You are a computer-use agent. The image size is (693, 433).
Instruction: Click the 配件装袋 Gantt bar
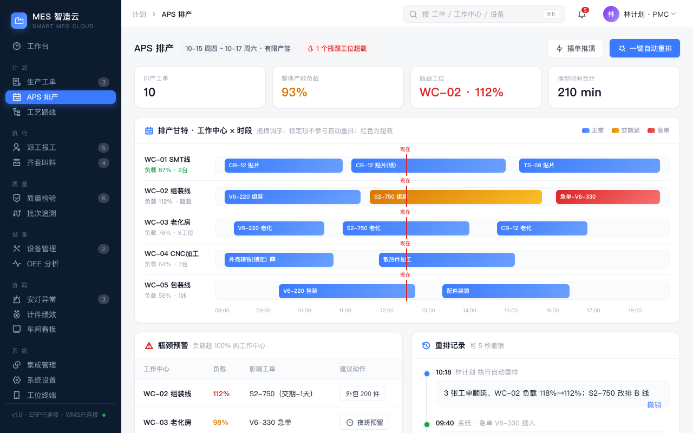(x=506, y=291)
